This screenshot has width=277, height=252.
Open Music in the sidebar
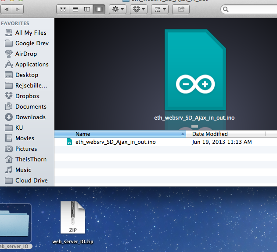click(x=18, y=170)
